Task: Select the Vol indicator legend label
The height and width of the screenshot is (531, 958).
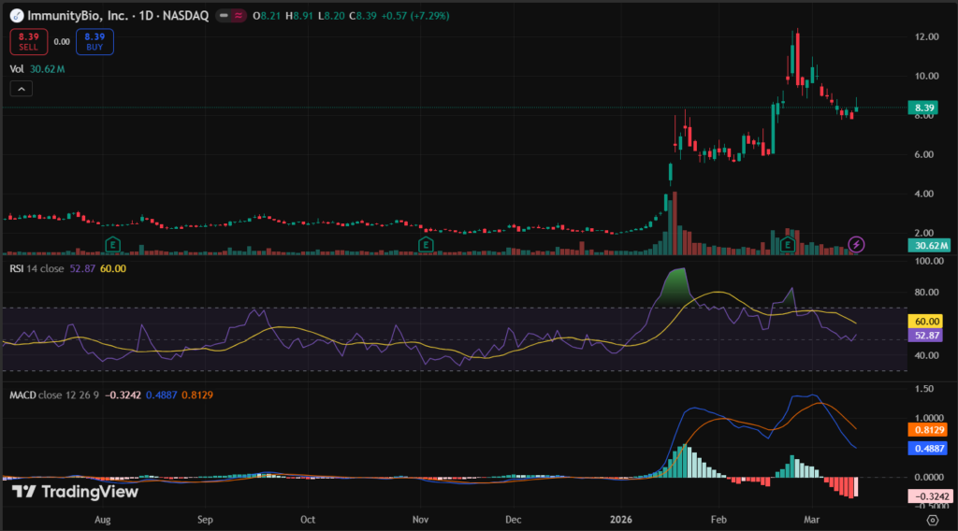Action: 17,68
